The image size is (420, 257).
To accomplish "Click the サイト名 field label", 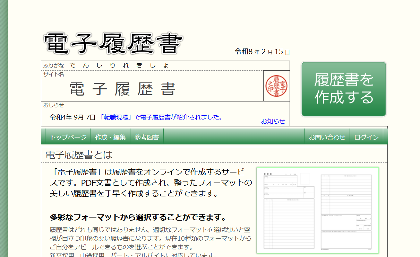I will 54,74.
